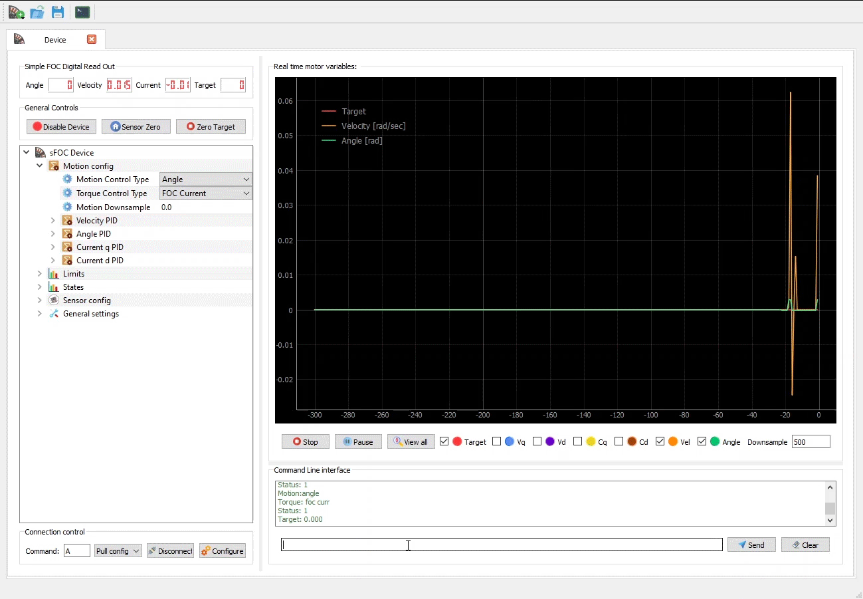Image resolution: width=863 pixels, height=599 pixels.
Task: Close the Device tab with red X
Action: 92,39
